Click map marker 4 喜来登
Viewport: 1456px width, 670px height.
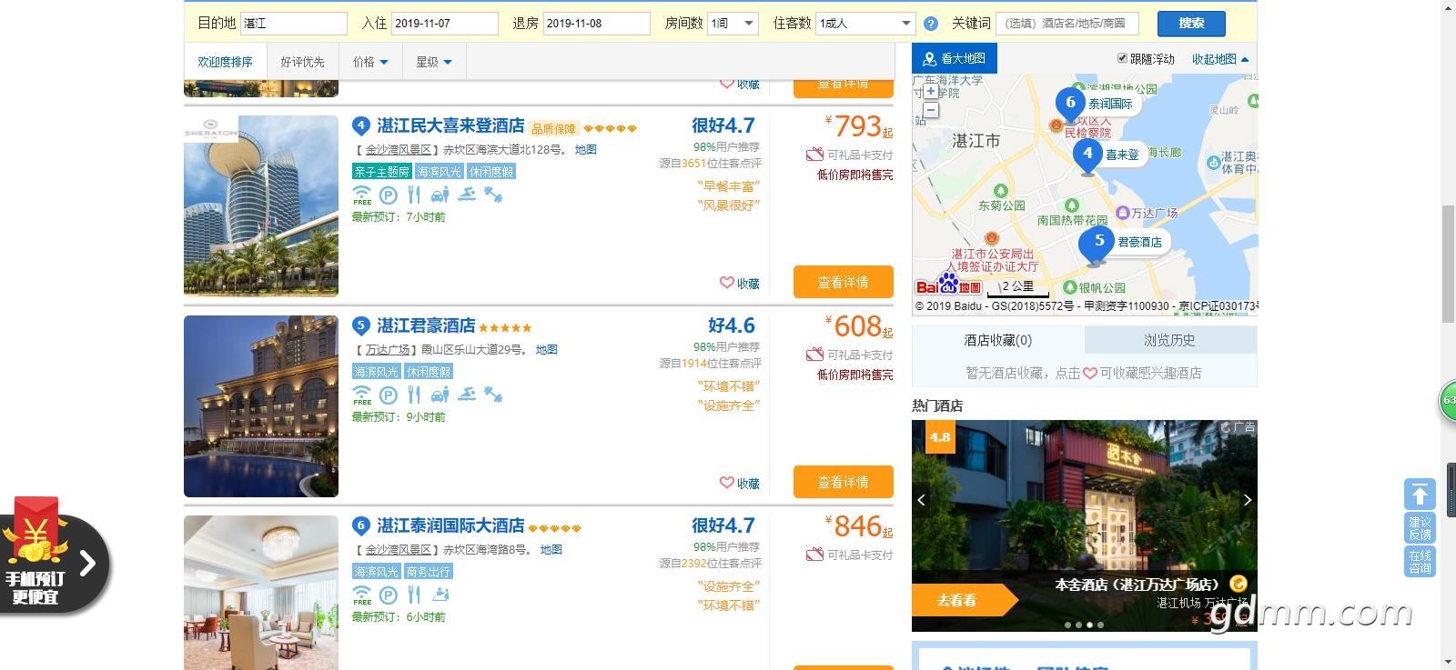(1087, 154)
